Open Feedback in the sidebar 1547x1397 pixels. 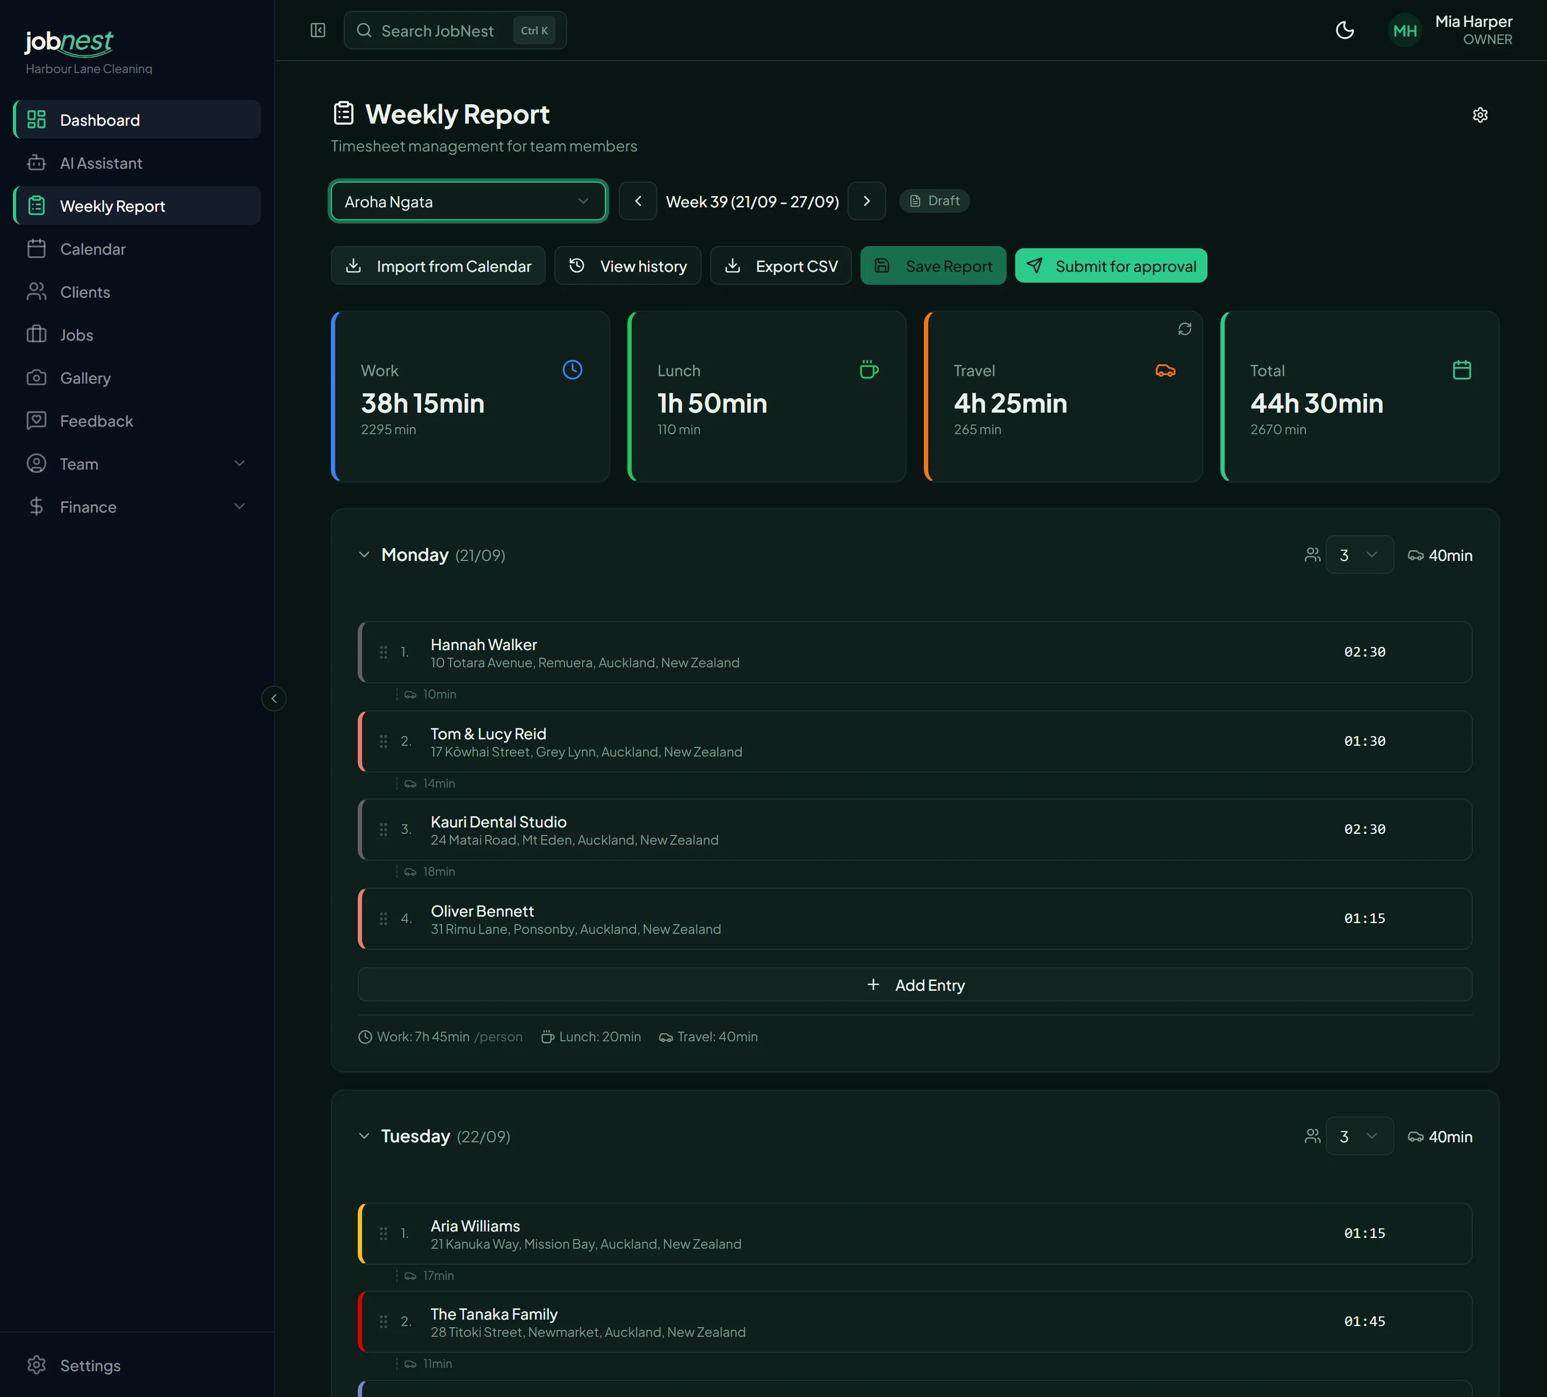click(x=138, y=421)
